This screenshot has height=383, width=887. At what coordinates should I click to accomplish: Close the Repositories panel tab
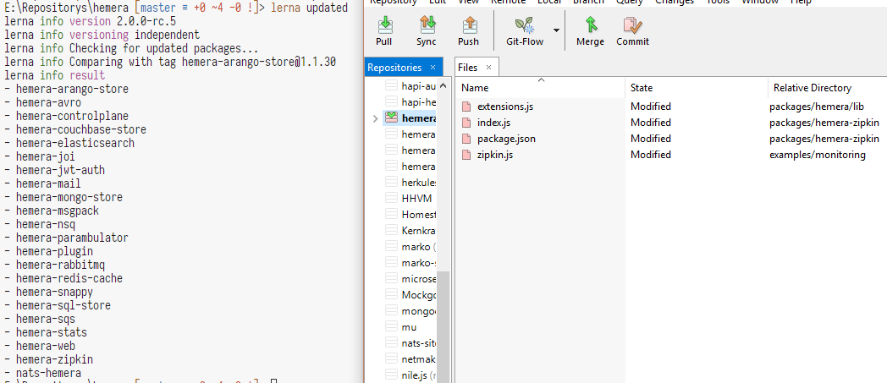[432, 68]
